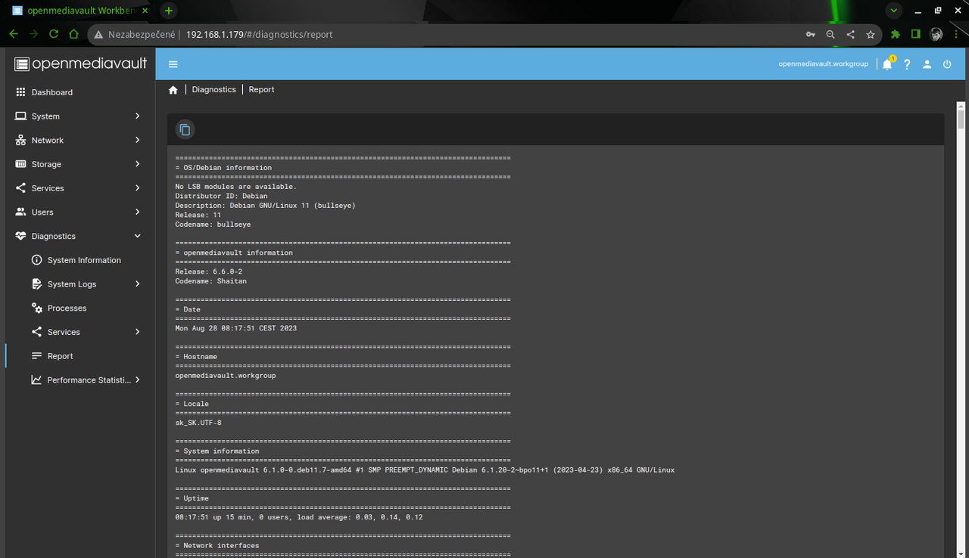Open saved passwords key icon

[x=811, y=34]
